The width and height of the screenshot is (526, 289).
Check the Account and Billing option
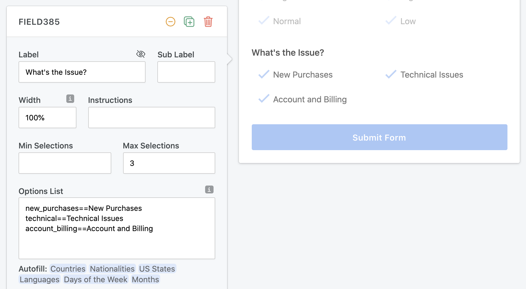coord(302,99)
